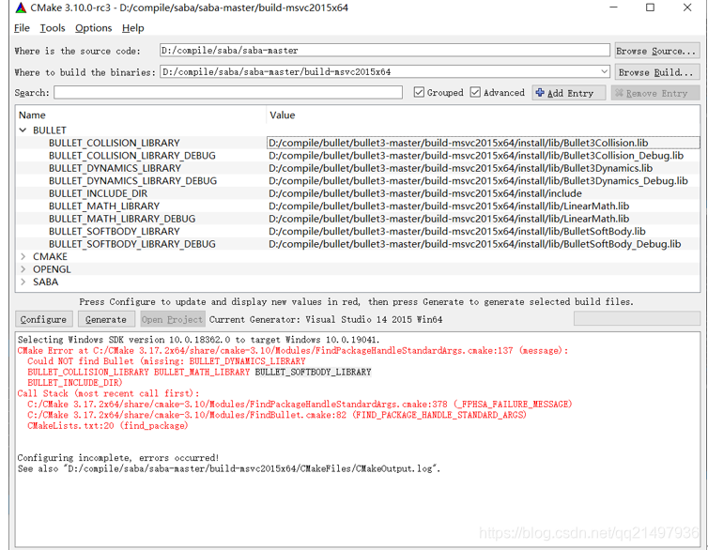This screenshot has height=550, width=708.
Task: Click the Open Project button
Action: pyautogui.click(x=172, y=319)
